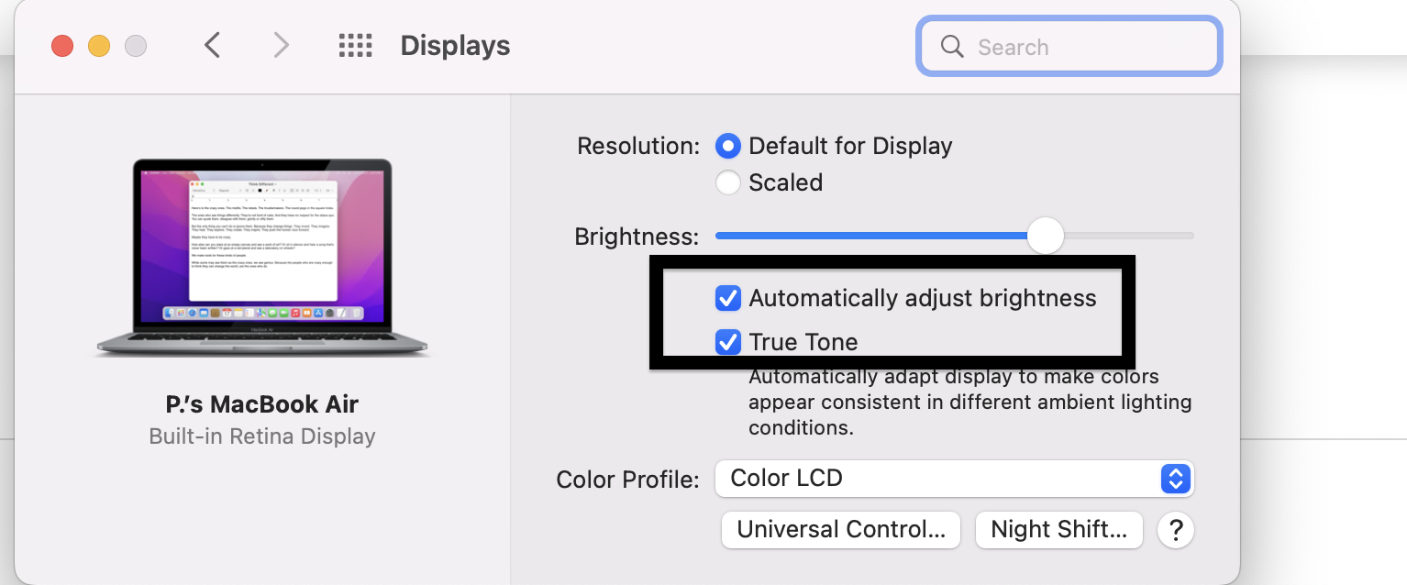Click the Built-in Retina Display label
The width and height of the screenshot is (1407, 585).
(x=261, y=436)
